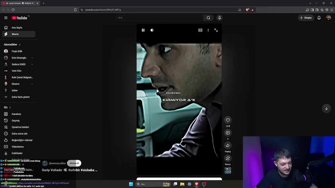Open Beğendiğim videolar liked videos

click(x=19, y=140)
